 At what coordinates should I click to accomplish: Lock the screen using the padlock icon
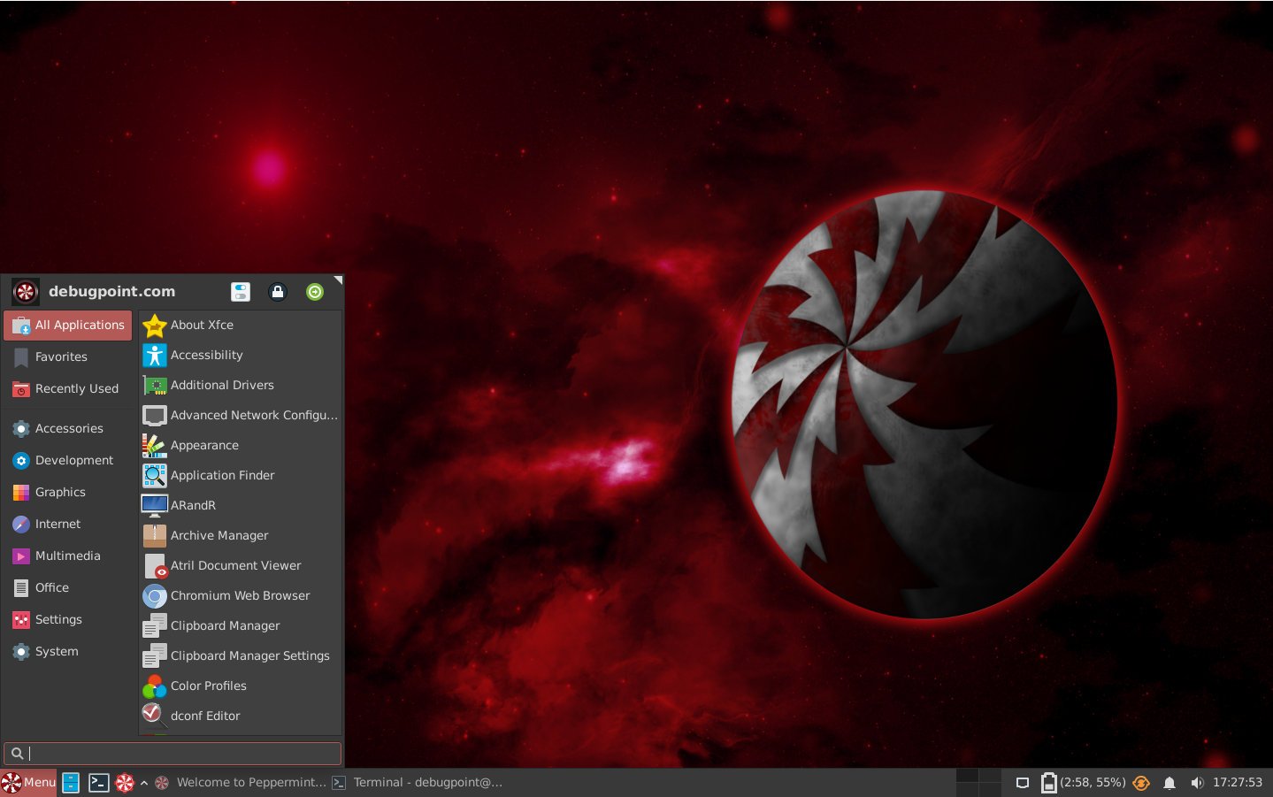tap(277, 291)
